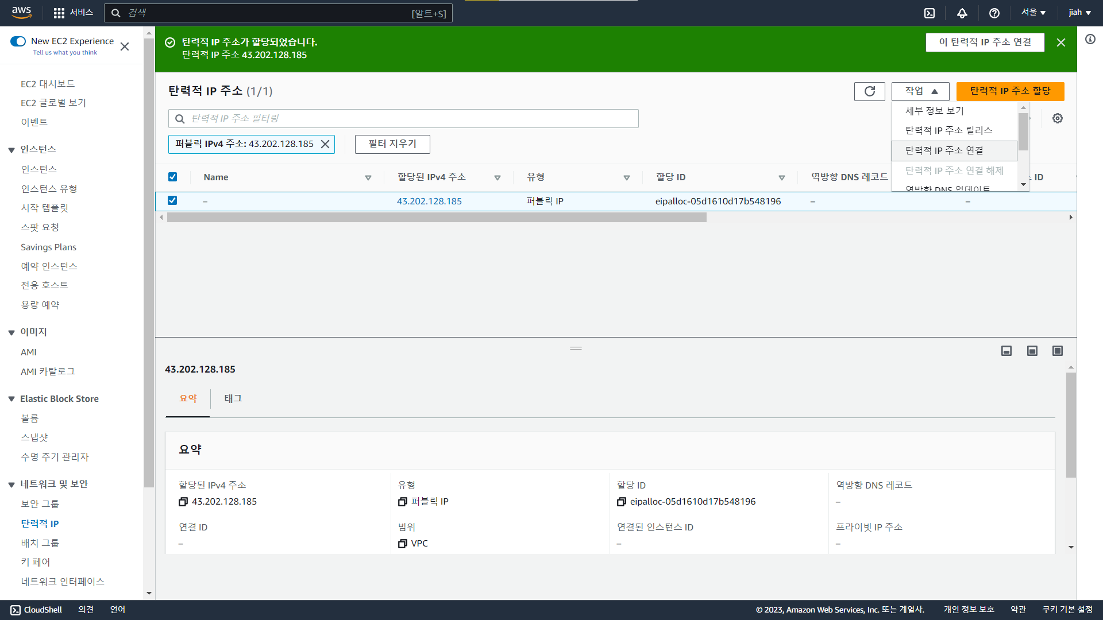Click the help question mark icon
This screenshot has height=620, width=1103.
[994, 13]
